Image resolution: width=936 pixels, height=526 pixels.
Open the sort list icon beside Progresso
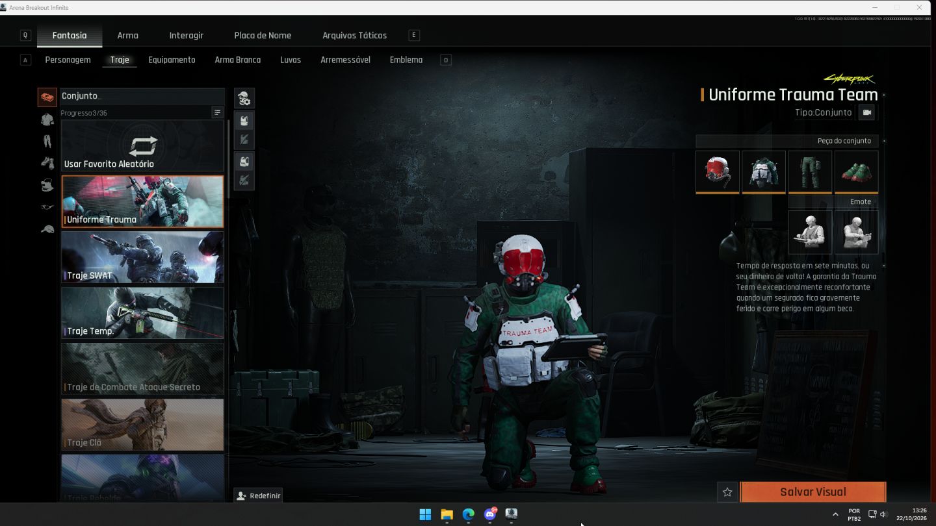(x=217, y=113)
